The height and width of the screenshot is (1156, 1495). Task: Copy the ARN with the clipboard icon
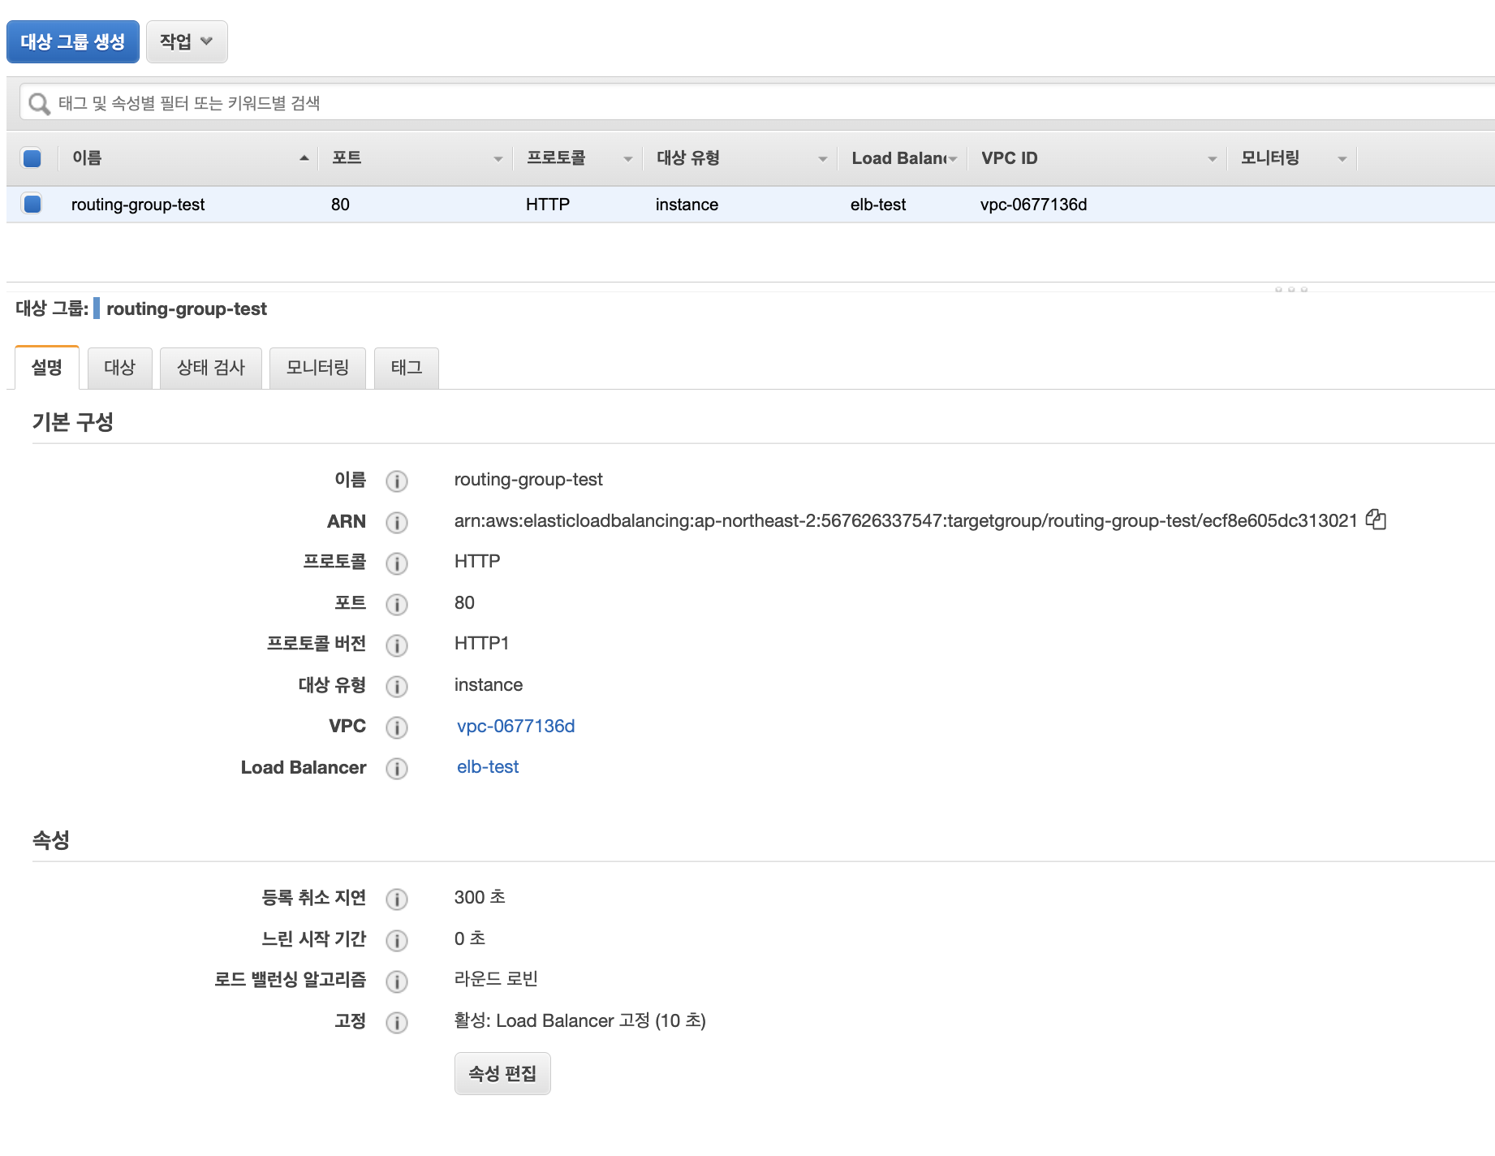tap(1376, 520)
